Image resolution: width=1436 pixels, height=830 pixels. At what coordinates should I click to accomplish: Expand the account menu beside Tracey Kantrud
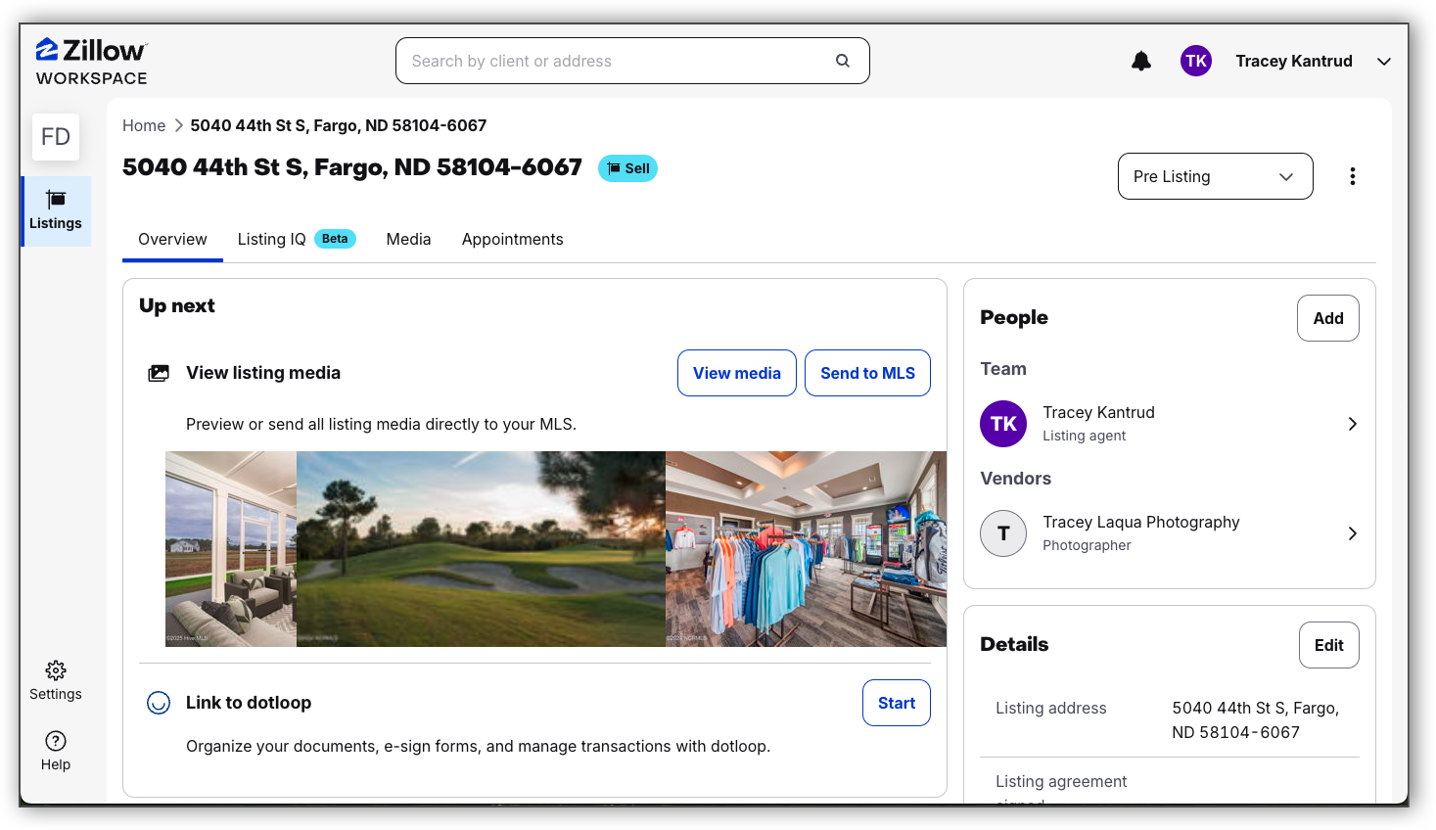point(1384,61)
